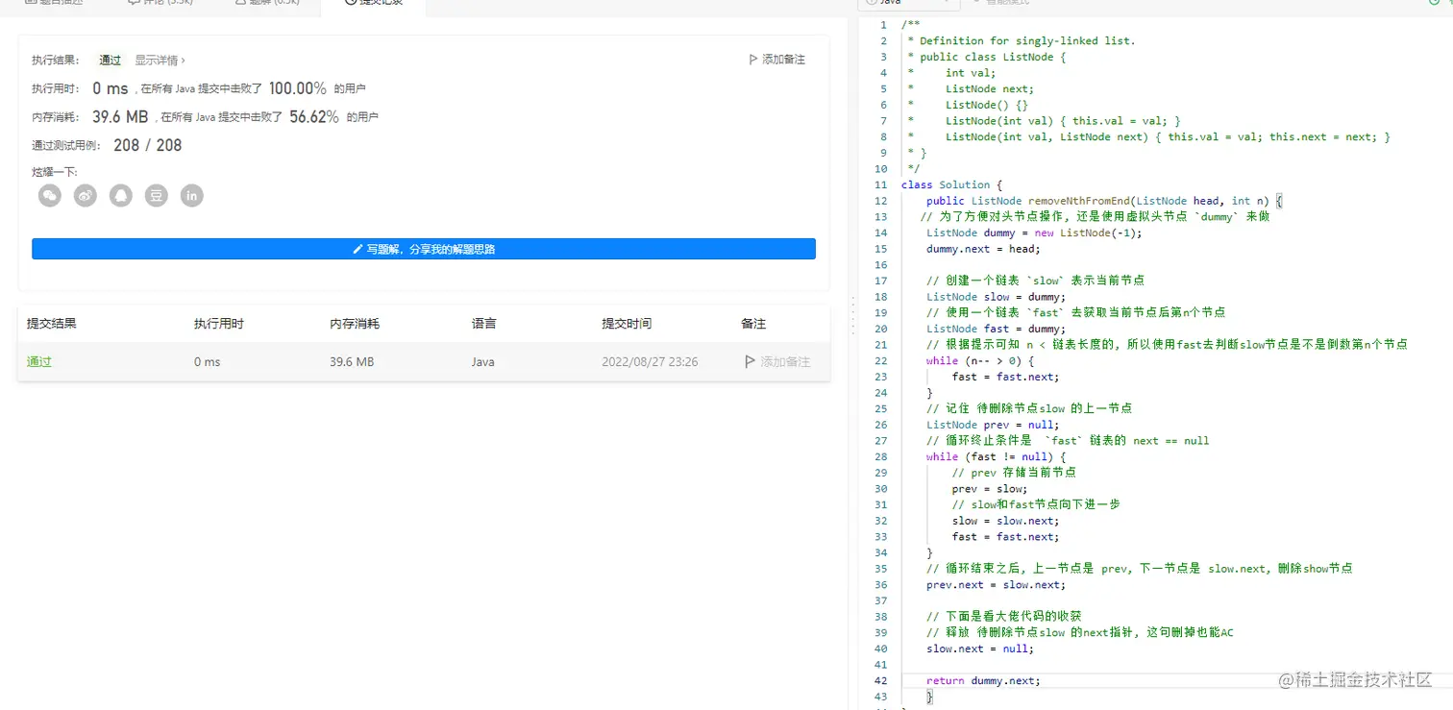Click the 'while (n-- > 0) {' line

(980, 360)
